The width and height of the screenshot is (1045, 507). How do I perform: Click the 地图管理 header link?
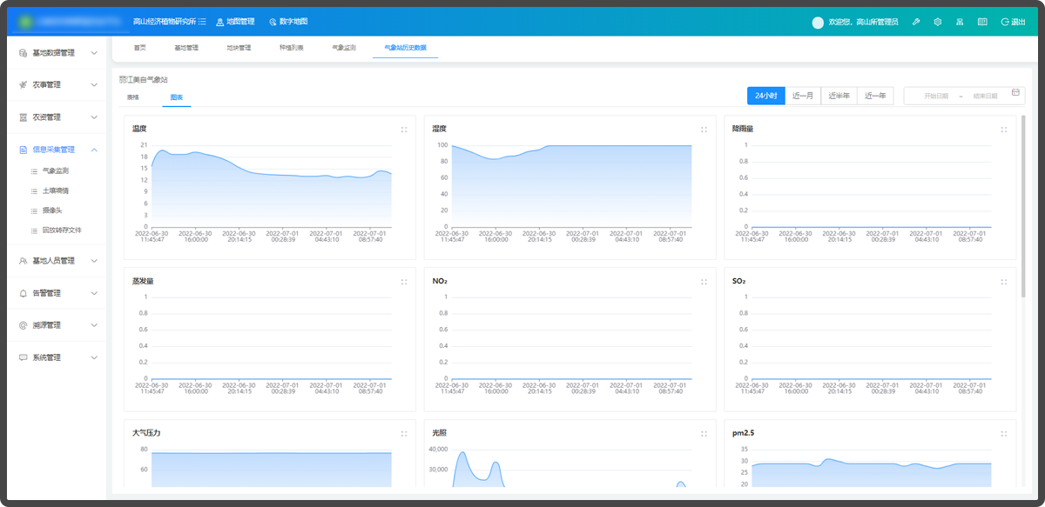coord(239,22)
